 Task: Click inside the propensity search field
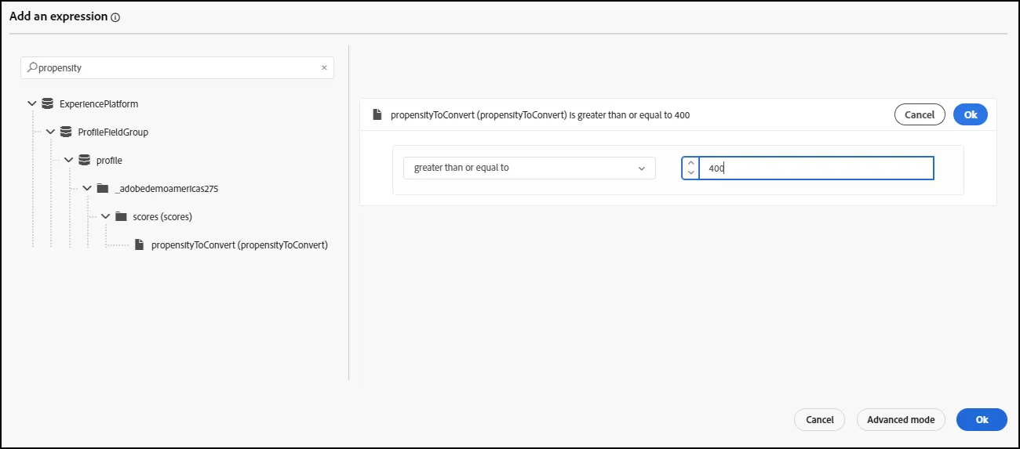point(177,67)
